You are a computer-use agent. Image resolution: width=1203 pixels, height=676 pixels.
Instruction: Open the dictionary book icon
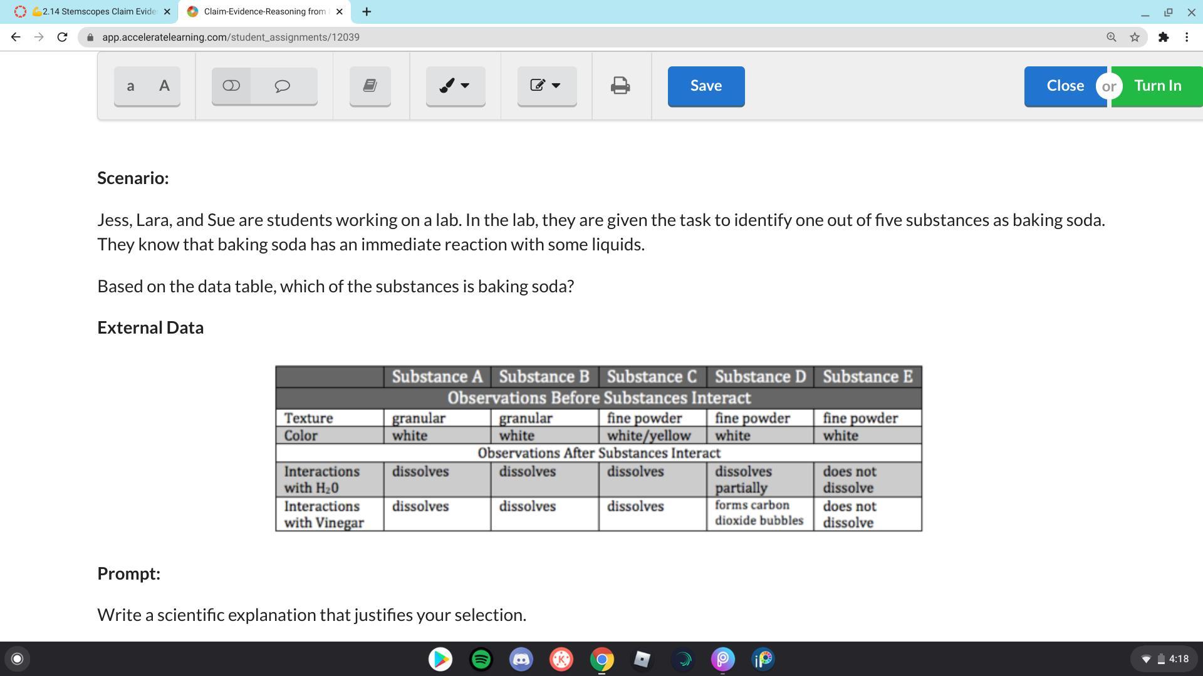tap(370, 86)
